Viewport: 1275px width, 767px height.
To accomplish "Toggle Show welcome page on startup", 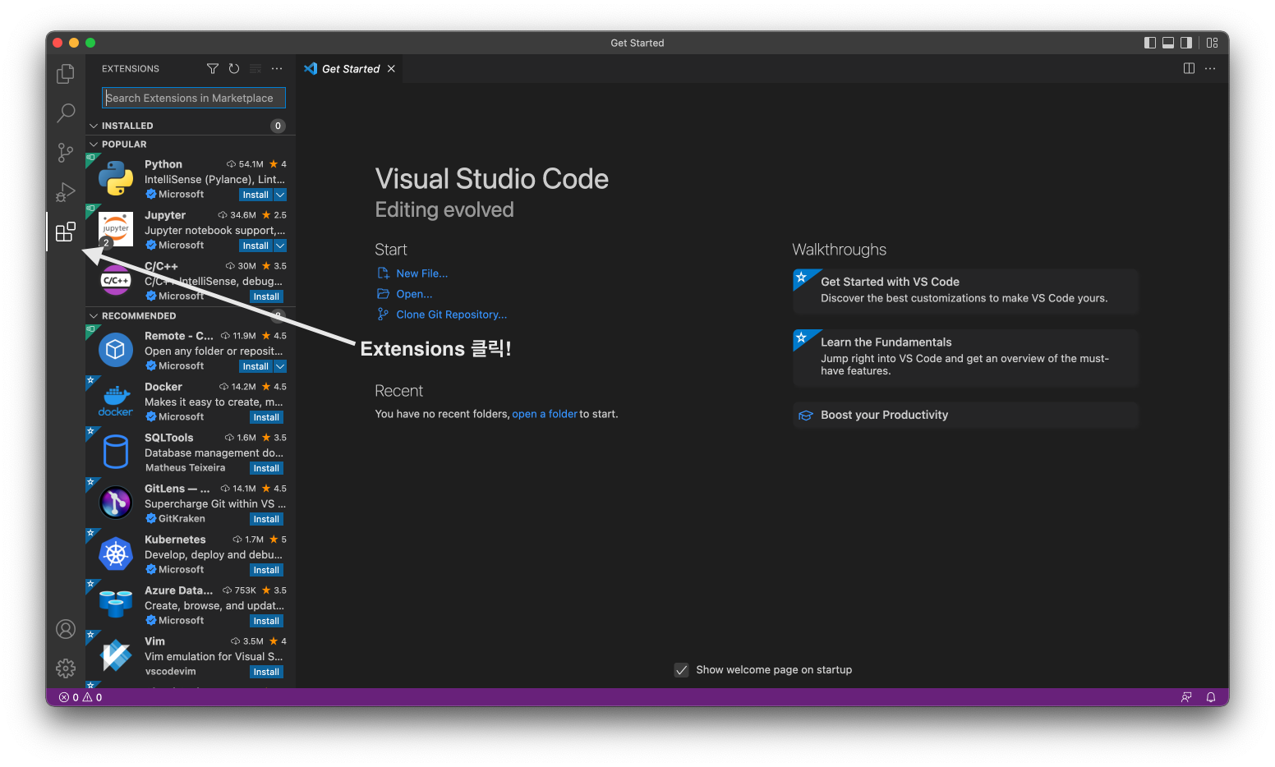I will tap(681, 670).
